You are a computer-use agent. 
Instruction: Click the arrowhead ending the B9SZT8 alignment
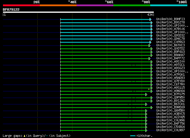pos(152,23)
